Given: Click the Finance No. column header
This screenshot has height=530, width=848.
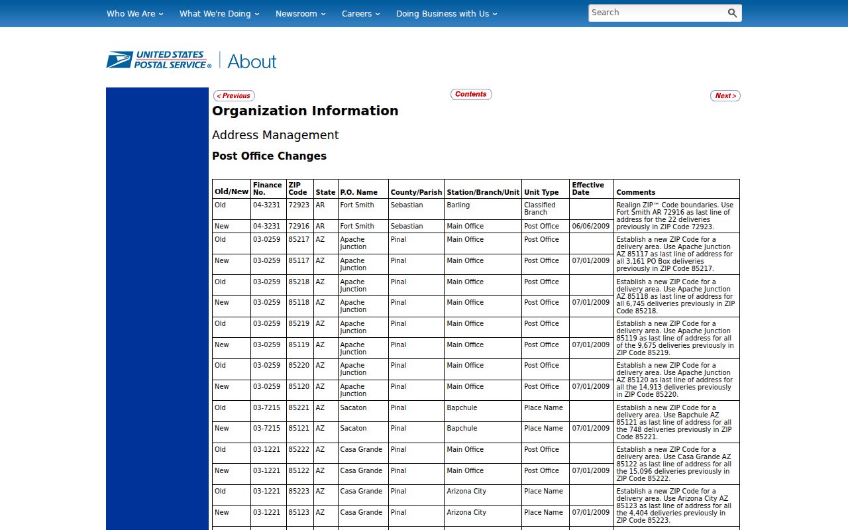Looking at the screenshot, I should tap(268, 189).
